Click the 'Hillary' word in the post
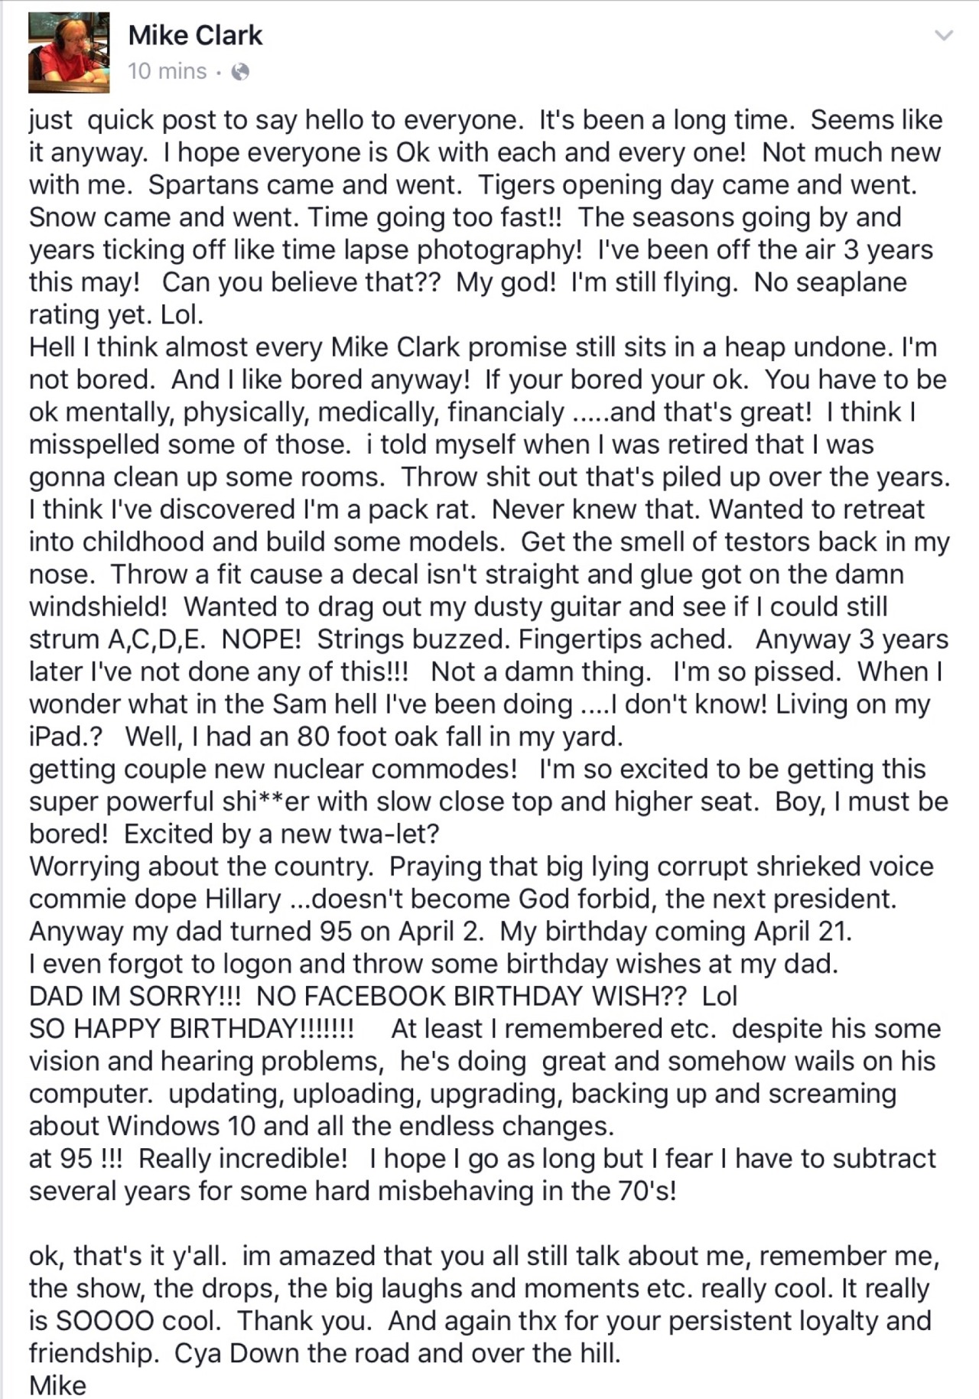The height and width of the screenshot is (1399, 979). [242, 898]
